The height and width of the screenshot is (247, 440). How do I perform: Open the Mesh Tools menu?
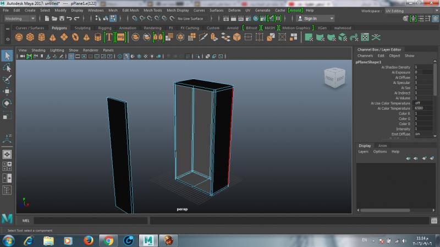pos(152,10)
